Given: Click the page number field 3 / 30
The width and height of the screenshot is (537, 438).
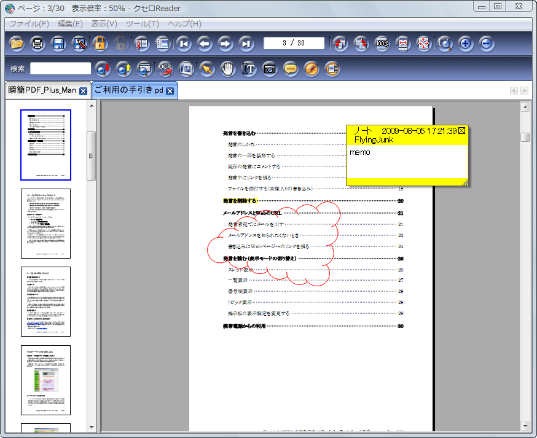Looking at the screenshot, I should (x=294, y=43).
